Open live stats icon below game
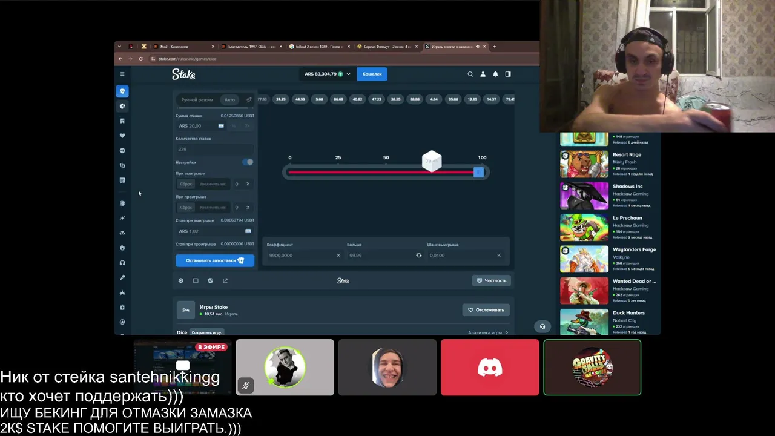This screenshot has width=775, height=436. tap(210, 280)
